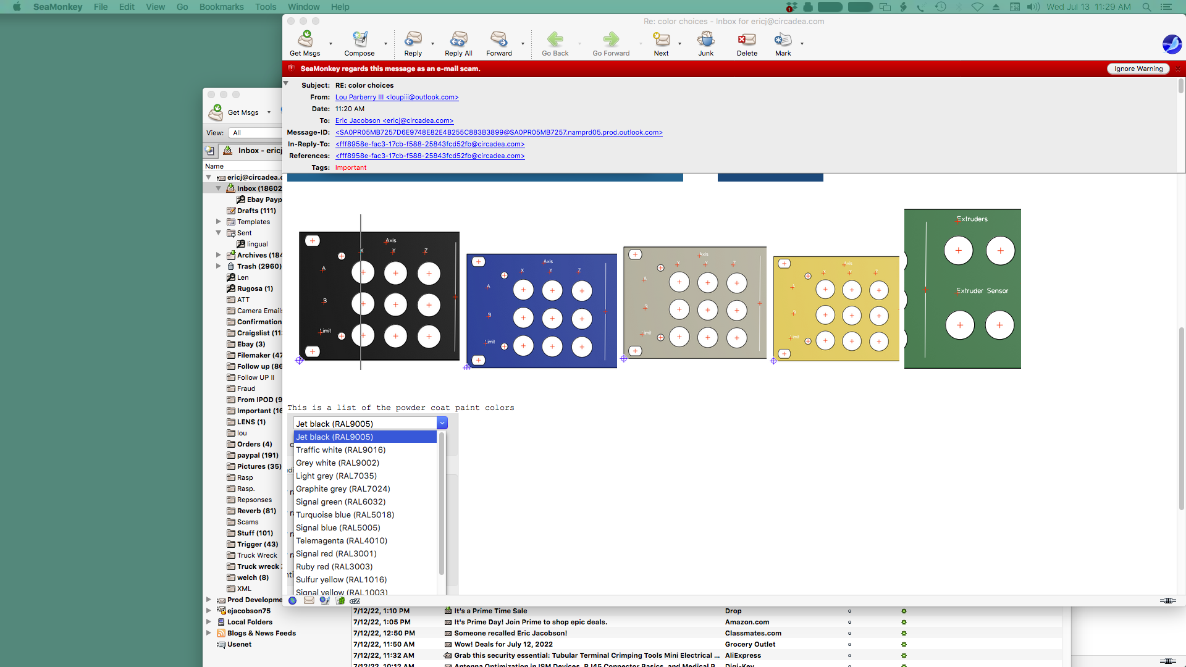Screen dimensions: 1186x667
Task: Open the Browser component globe icon
Action: tap(293, 600)
